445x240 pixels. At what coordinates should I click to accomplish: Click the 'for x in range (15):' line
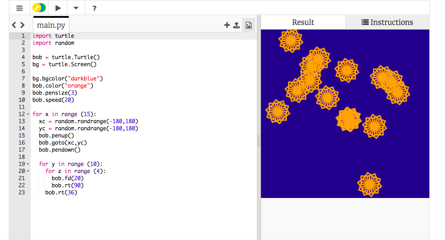64,114
